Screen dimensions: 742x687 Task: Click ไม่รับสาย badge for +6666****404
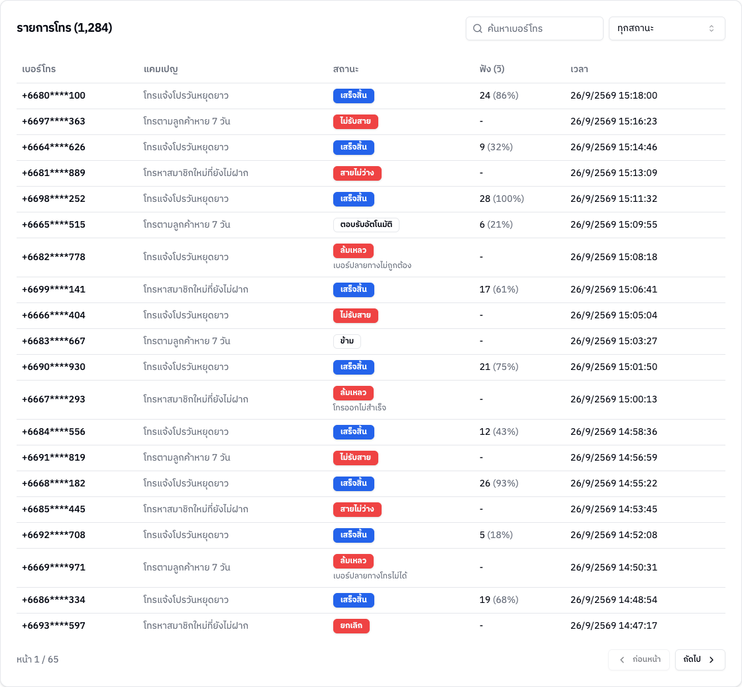click(355, 315)
